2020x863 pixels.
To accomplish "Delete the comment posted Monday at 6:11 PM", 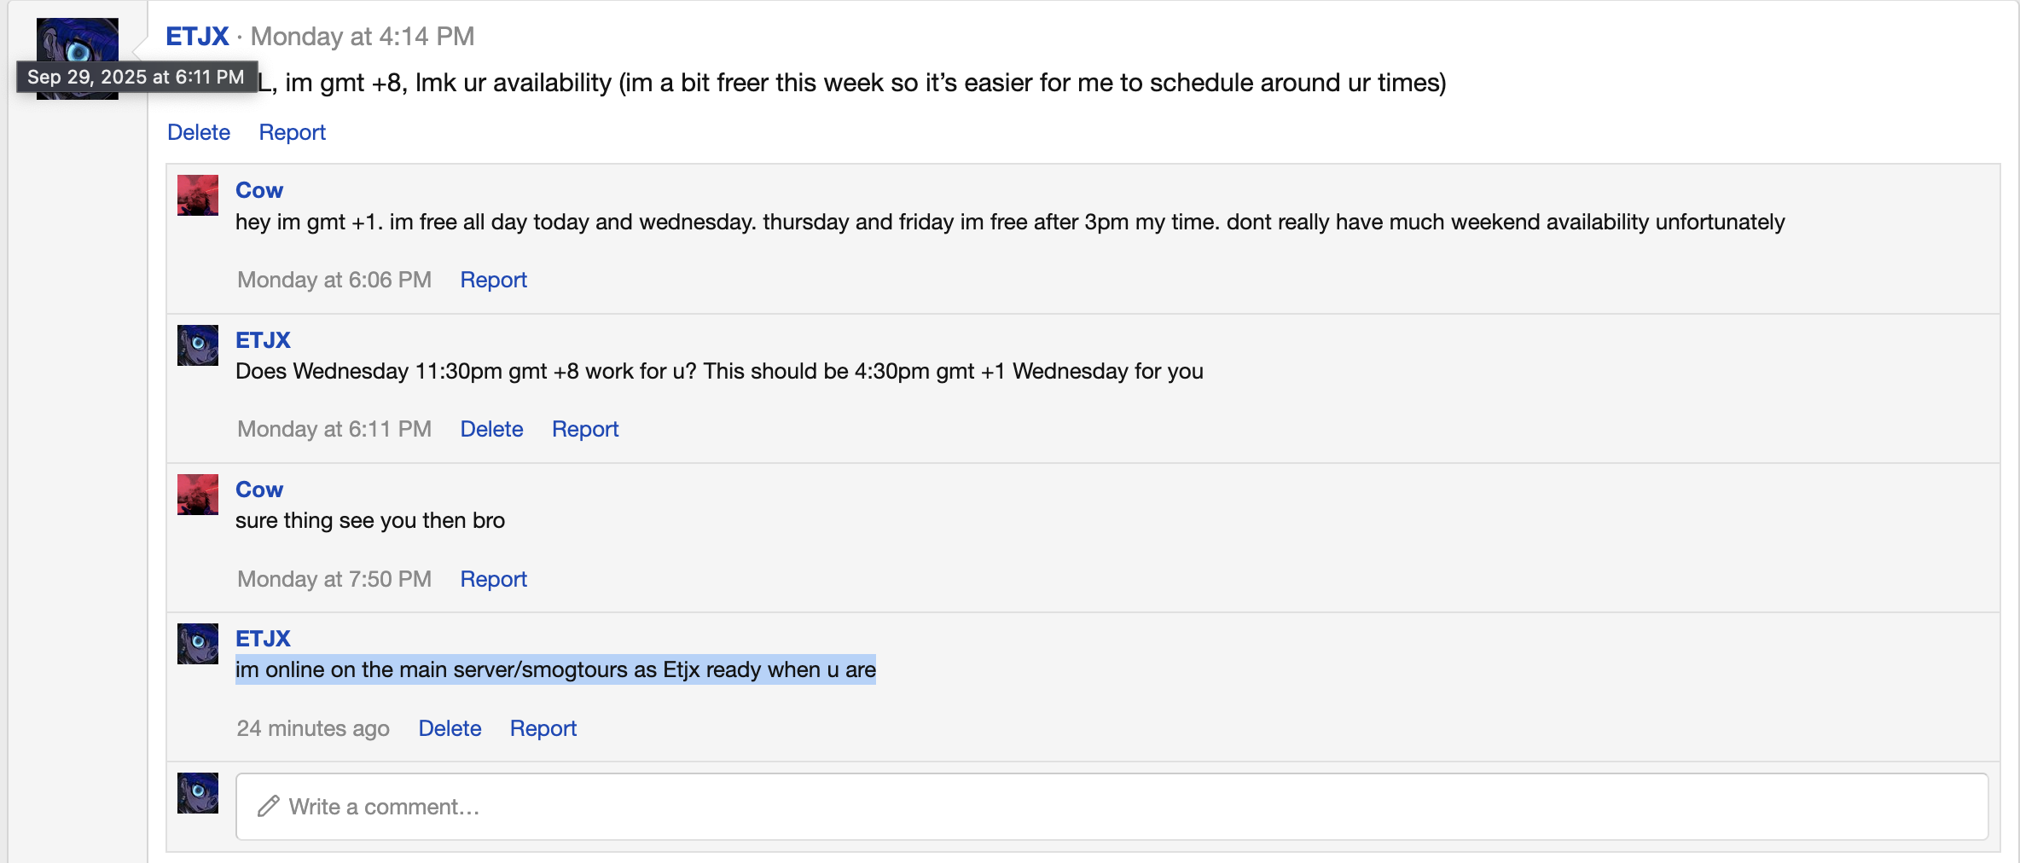I will pyautogui.click(x=491, y=429).
